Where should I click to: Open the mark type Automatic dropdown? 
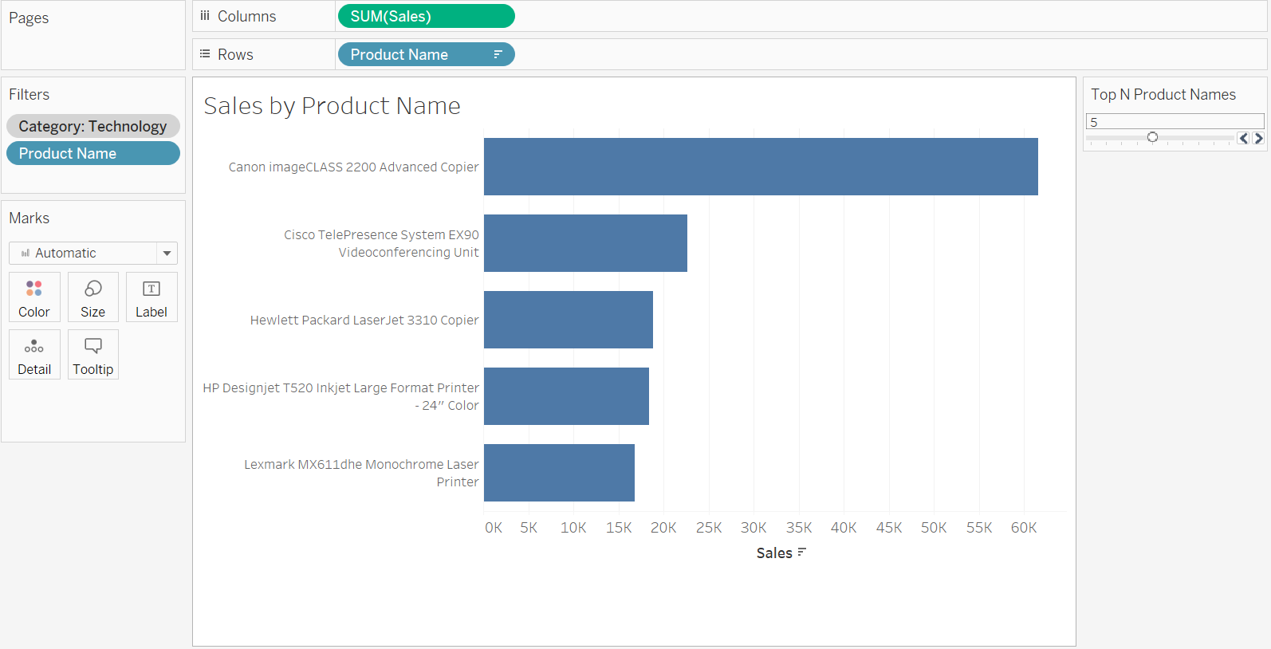point(93,253)
